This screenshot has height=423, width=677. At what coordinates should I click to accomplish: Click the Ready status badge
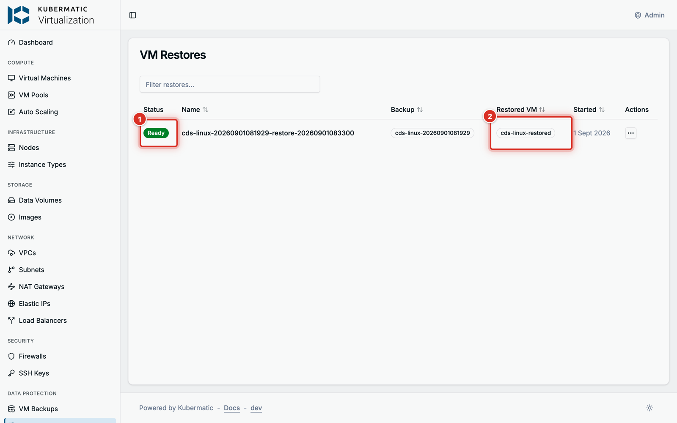coord(156,133)
